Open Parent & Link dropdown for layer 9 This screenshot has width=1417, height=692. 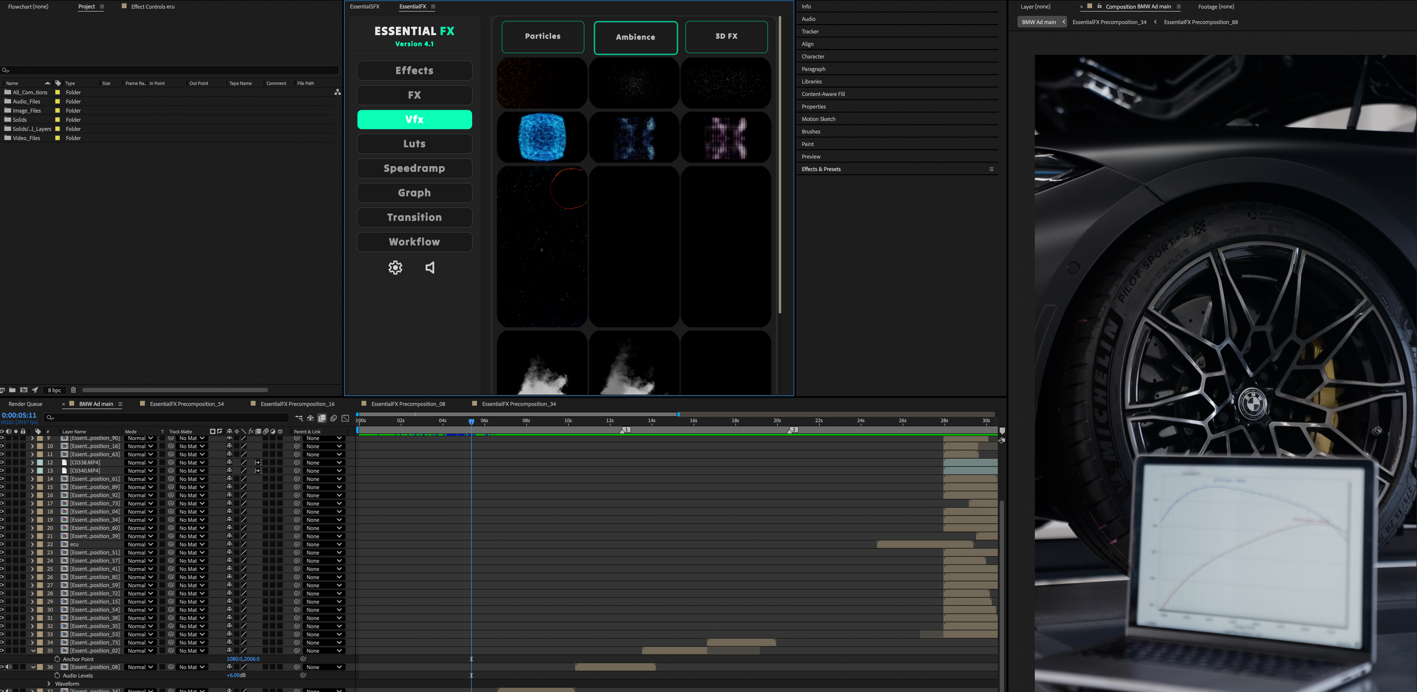point(324,438)
